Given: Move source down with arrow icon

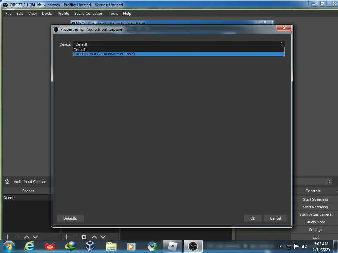Looking at the screenshot, I should [x=103, y=237].
